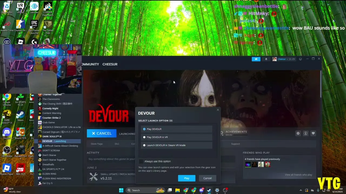Add DEVOUR to favorites heart icon
This screenshot has width=346, height=194.
[x=313, y=133]
